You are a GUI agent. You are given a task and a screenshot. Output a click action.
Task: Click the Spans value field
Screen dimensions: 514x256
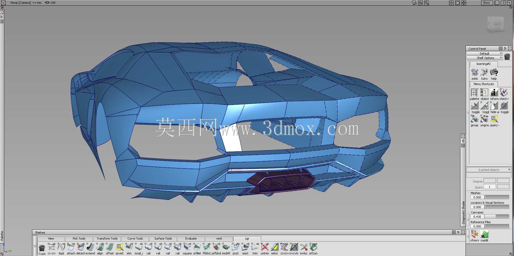coord(490,187)
